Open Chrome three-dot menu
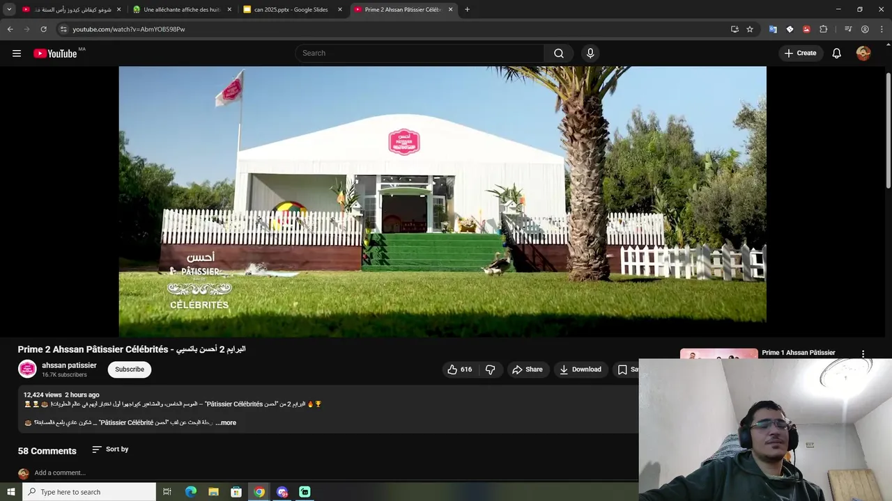Screen dimensions: 892x501 point(882,29)
